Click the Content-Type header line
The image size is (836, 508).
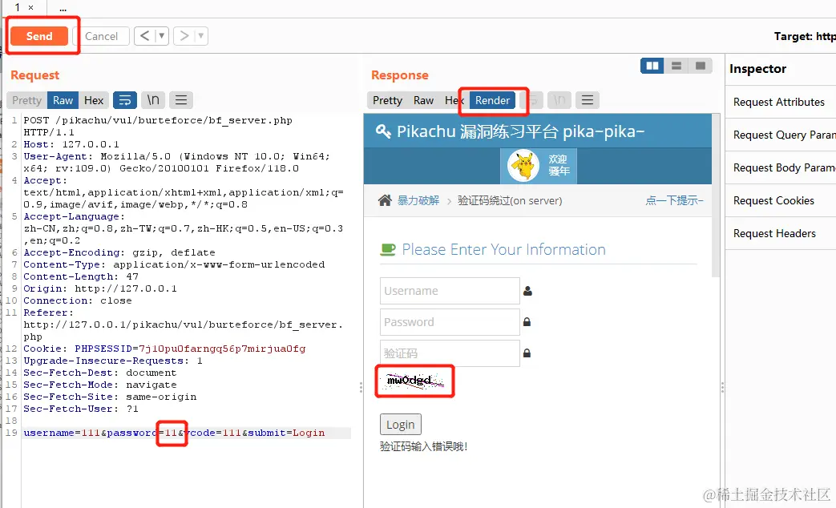point(175,264)
